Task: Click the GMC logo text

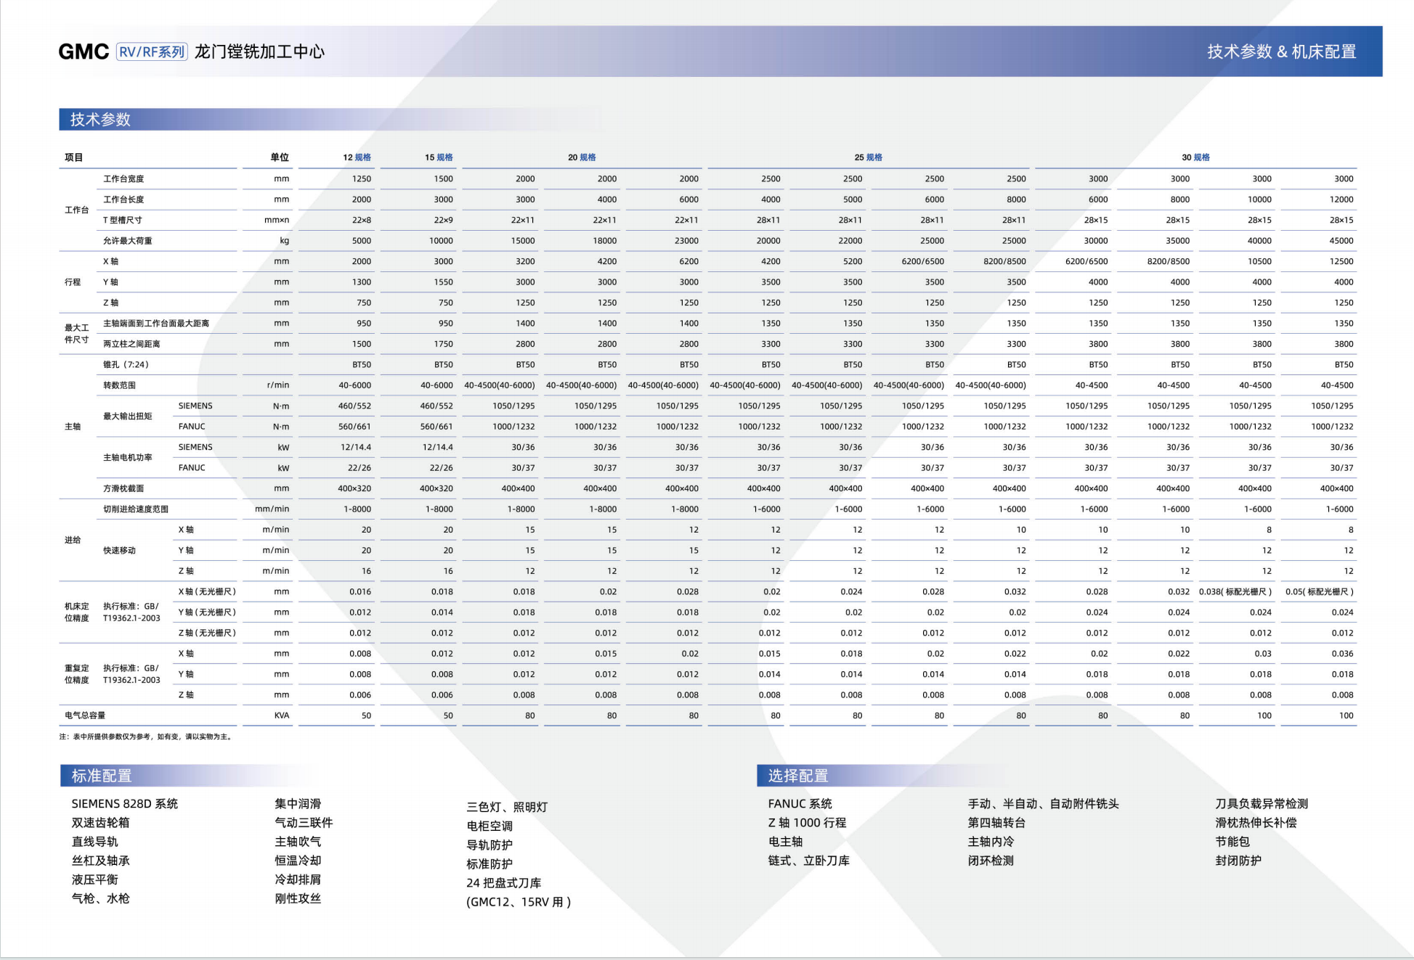Action: point(84,52)
